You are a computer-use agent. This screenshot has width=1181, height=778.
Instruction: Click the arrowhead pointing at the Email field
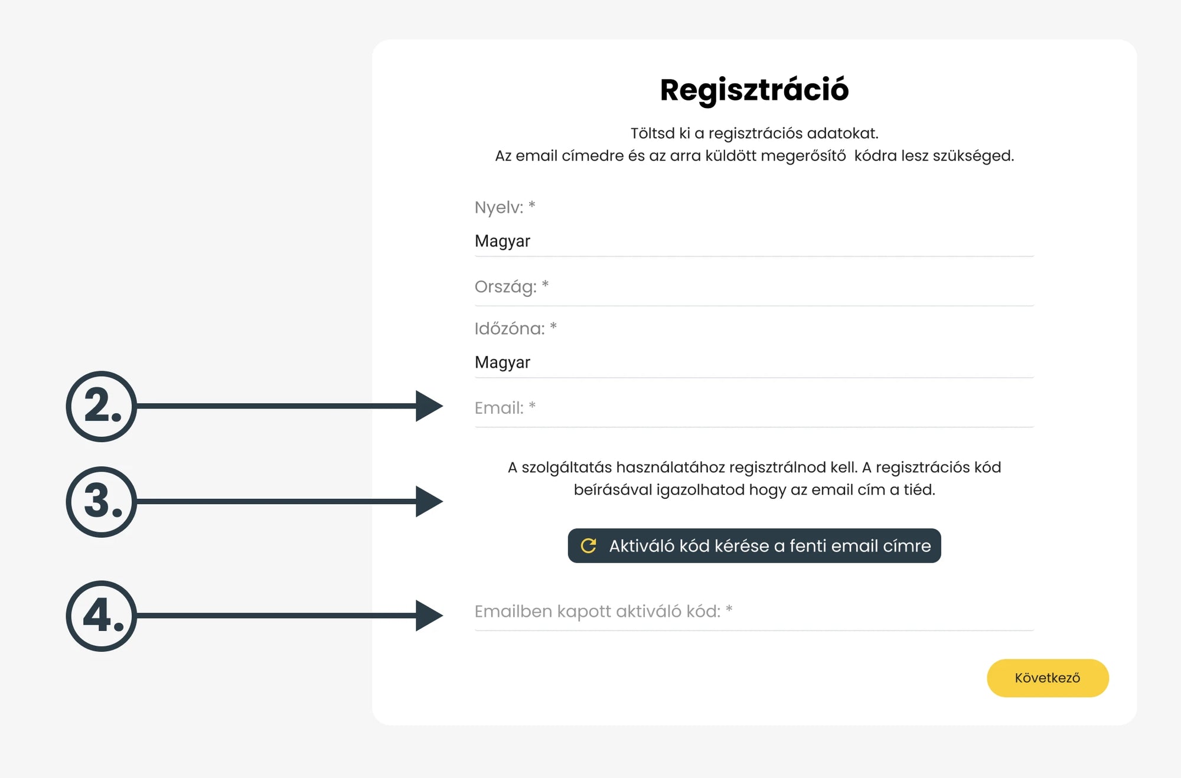tap(429, 406)
